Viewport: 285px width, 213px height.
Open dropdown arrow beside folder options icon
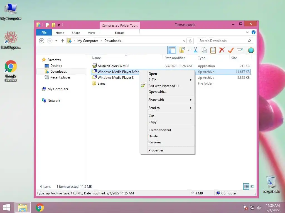[x=189, y=50]
